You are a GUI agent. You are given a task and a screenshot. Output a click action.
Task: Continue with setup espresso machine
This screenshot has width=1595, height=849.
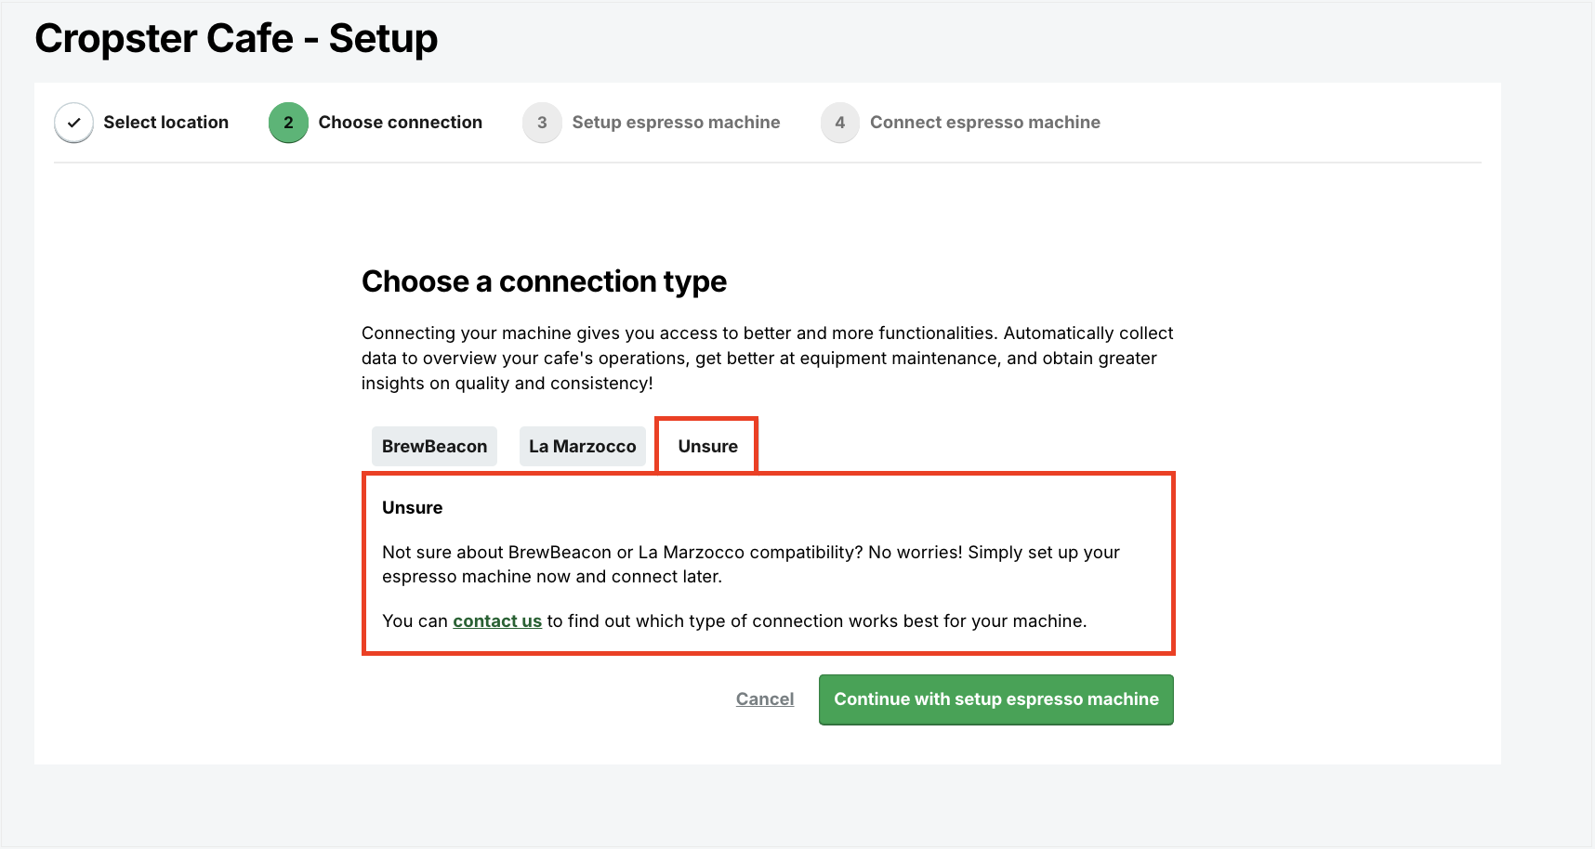[996, 699]
